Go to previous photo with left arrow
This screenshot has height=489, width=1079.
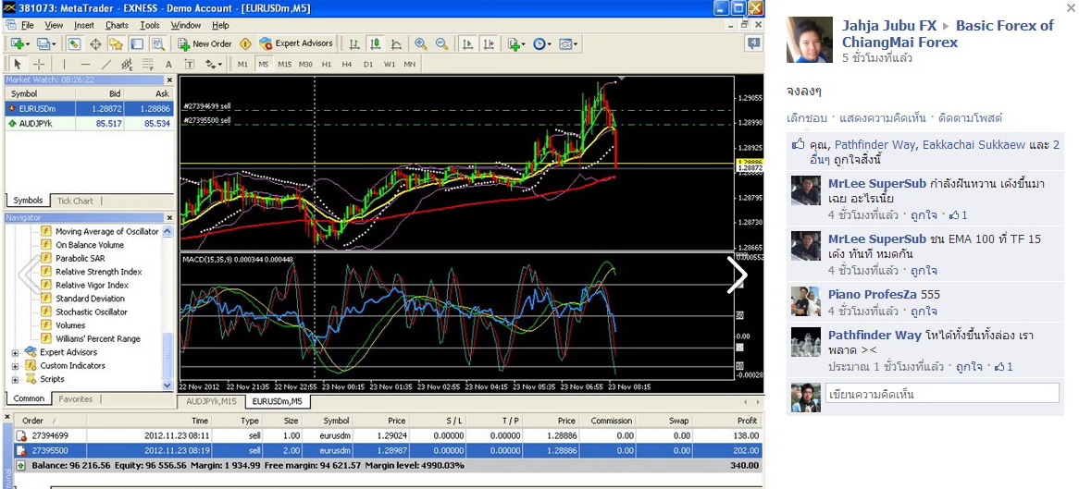[x=29, y=275]
